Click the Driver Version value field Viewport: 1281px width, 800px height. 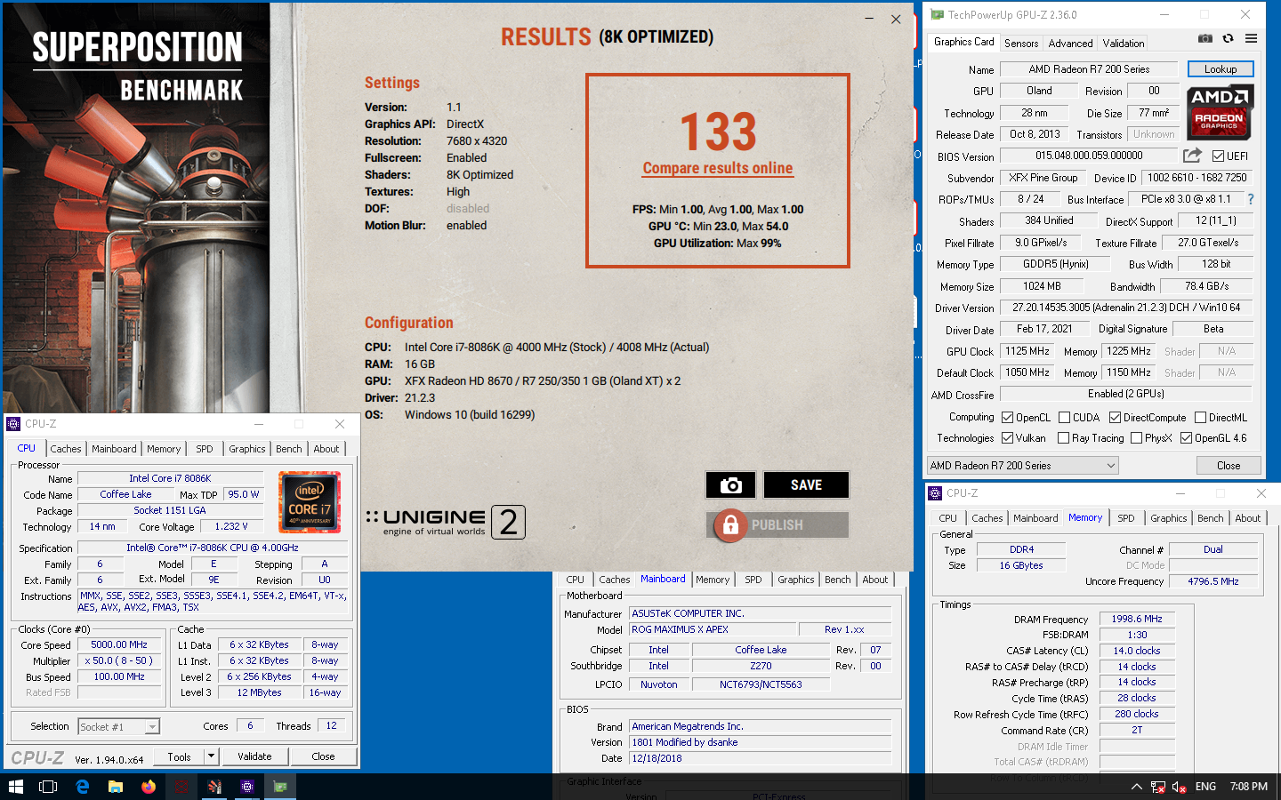(1126, 308)
